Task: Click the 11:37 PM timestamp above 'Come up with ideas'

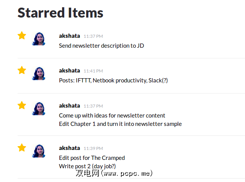Action: click(93, 106)
